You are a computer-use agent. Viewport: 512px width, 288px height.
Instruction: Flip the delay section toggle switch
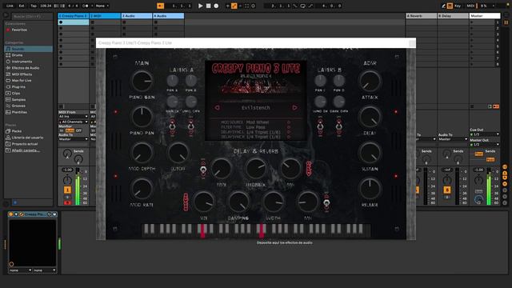[203, 170]
